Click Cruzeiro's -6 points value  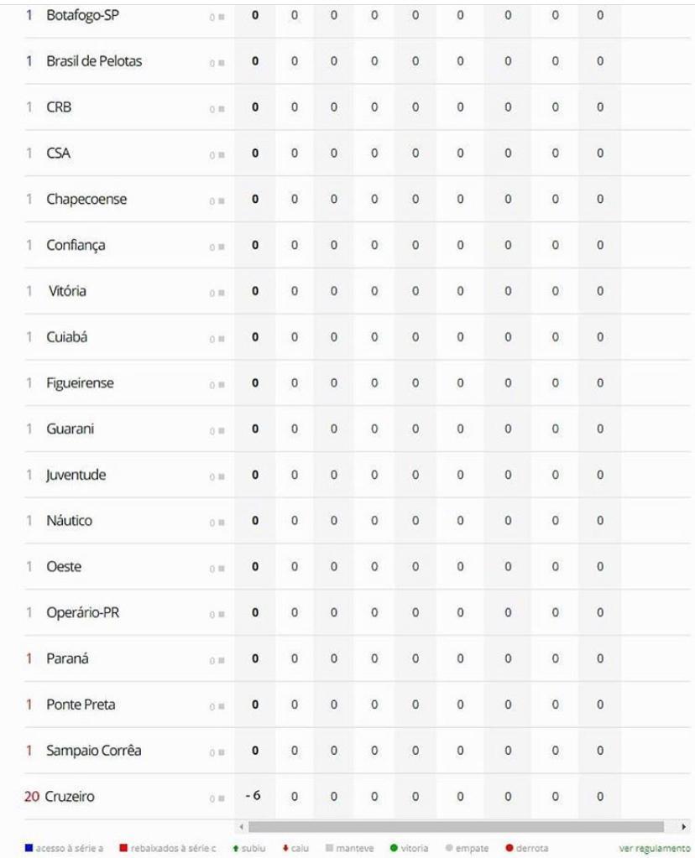(253, 796)
